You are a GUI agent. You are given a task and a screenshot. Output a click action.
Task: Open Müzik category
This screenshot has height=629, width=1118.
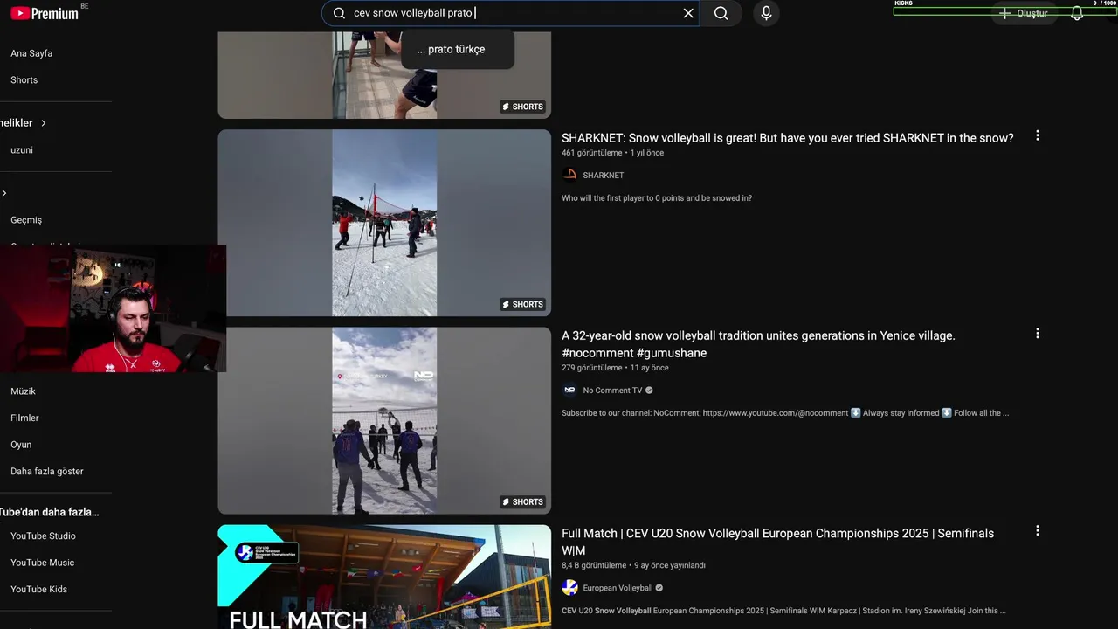point(24,391)
